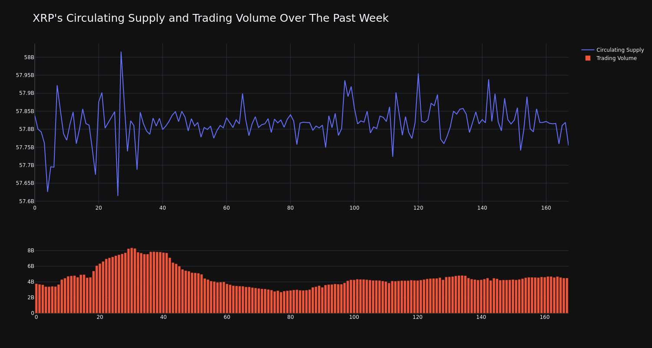Click the 57.65B y-axis label
The height and width of the screenshot is (348, 652).
(25, 183)
